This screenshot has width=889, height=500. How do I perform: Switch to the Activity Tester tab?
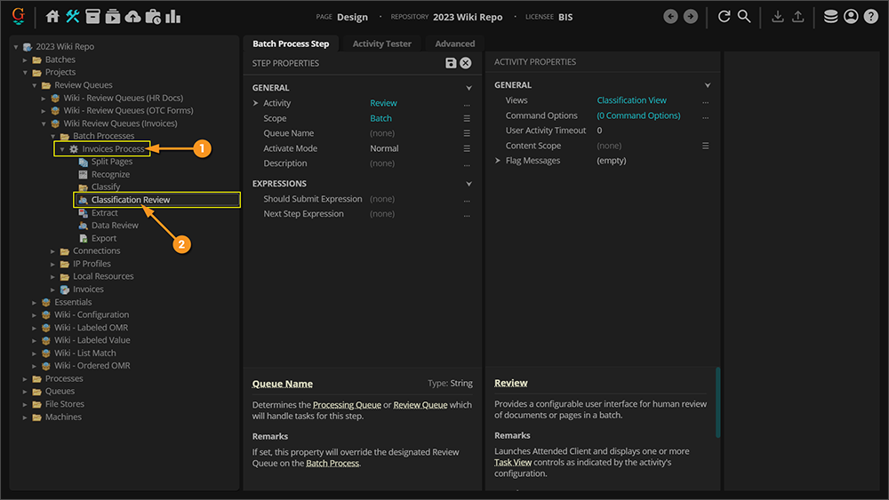381,44
